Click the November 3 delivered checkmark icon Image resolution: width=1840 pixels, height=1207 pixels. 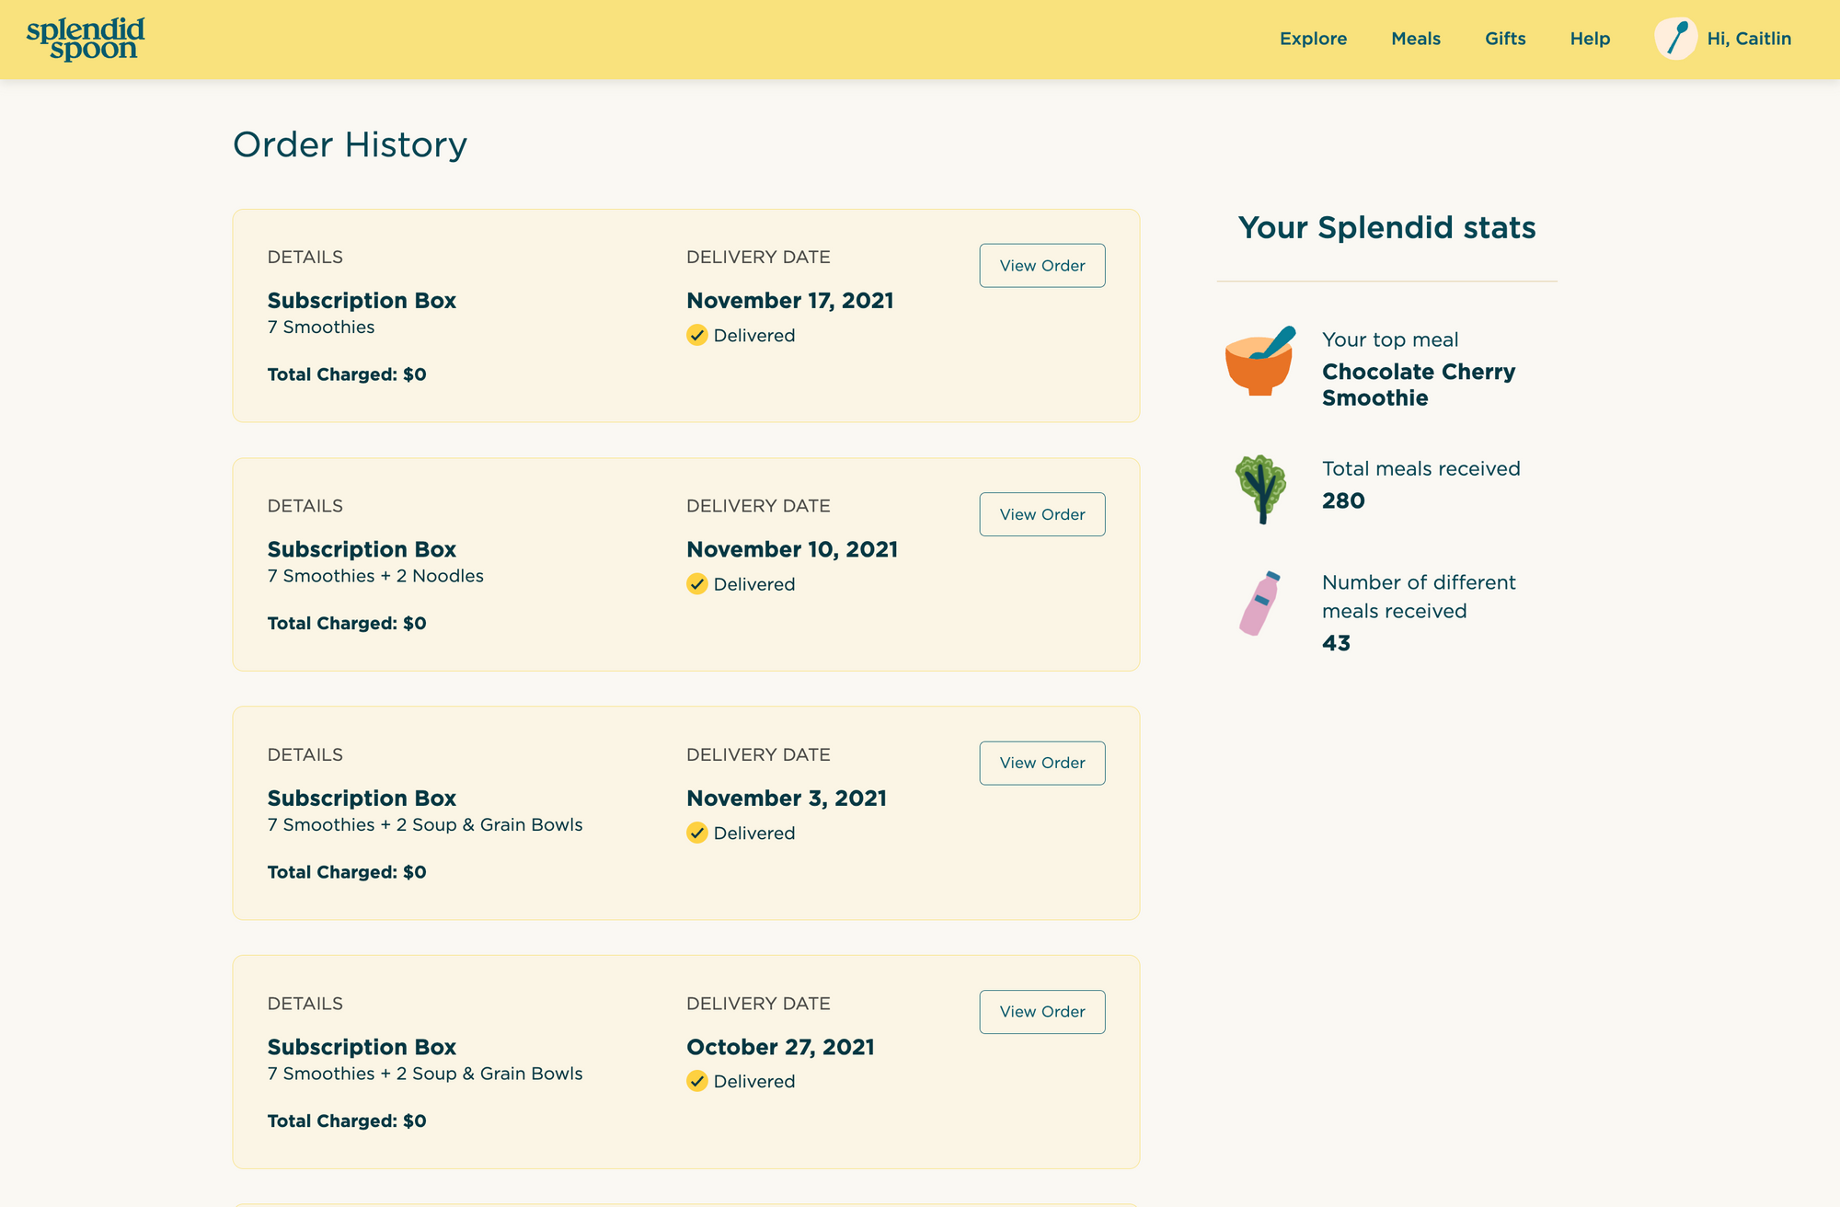click(x=697, y=833)
